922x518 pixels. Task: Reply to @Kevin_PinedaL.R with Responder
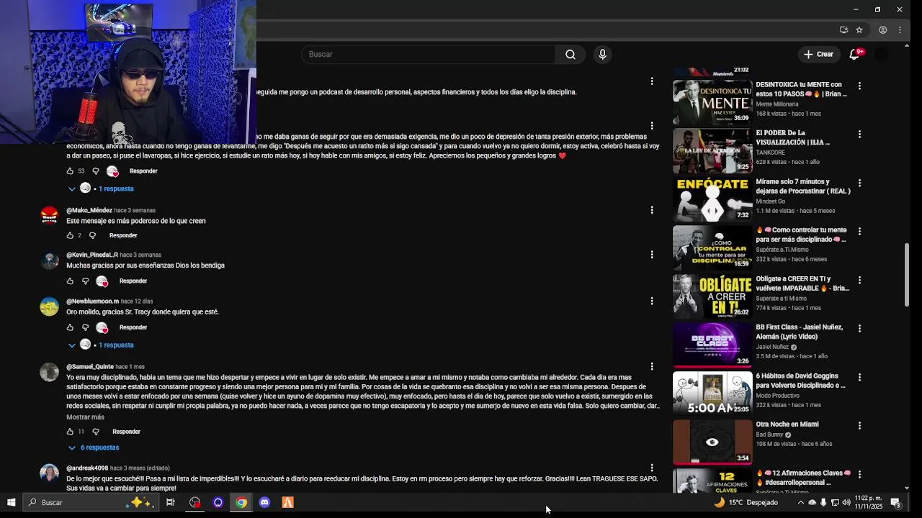point(133,281)
